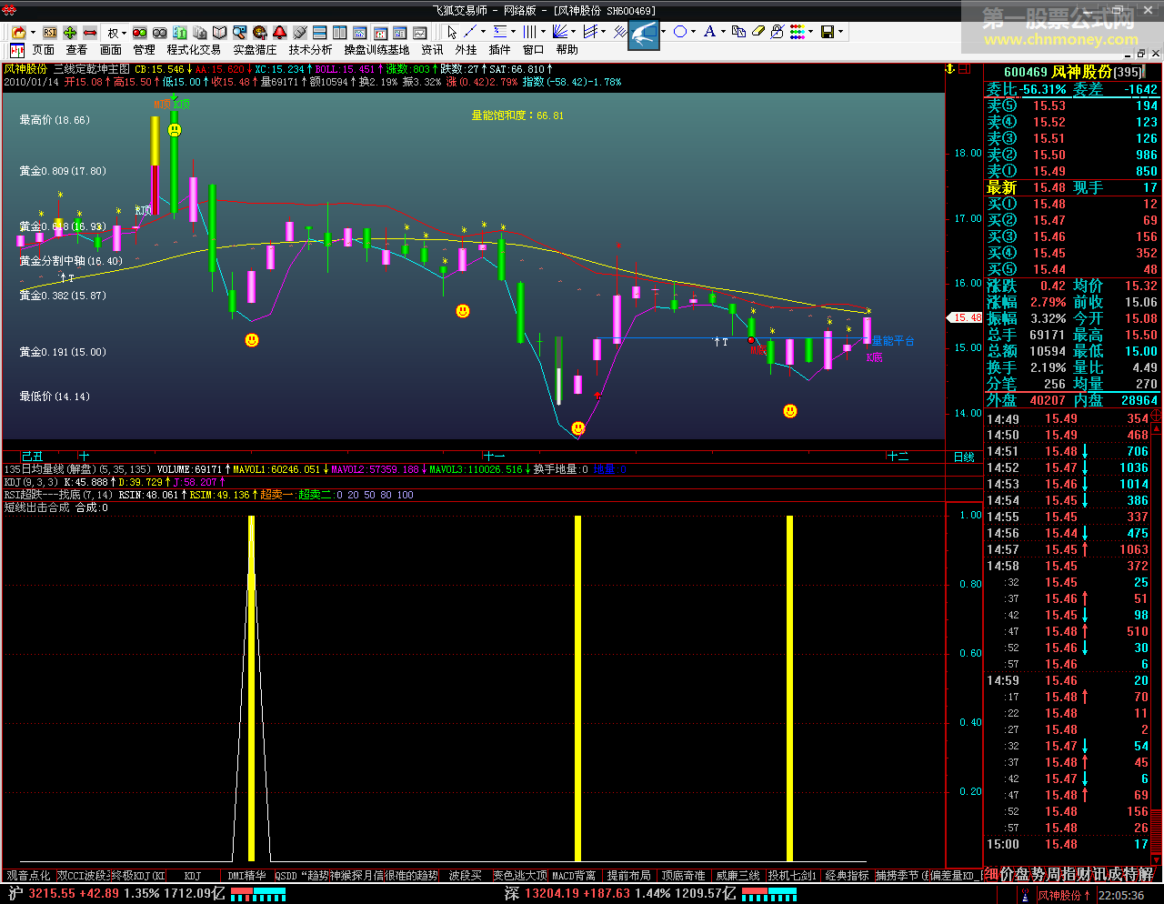
Task: Click the open book toolbar icon
Action: (x=220, y=32)
